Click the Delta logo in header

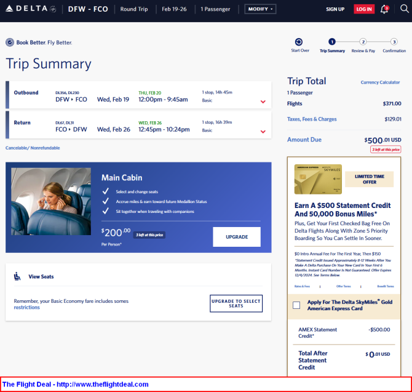31,9
